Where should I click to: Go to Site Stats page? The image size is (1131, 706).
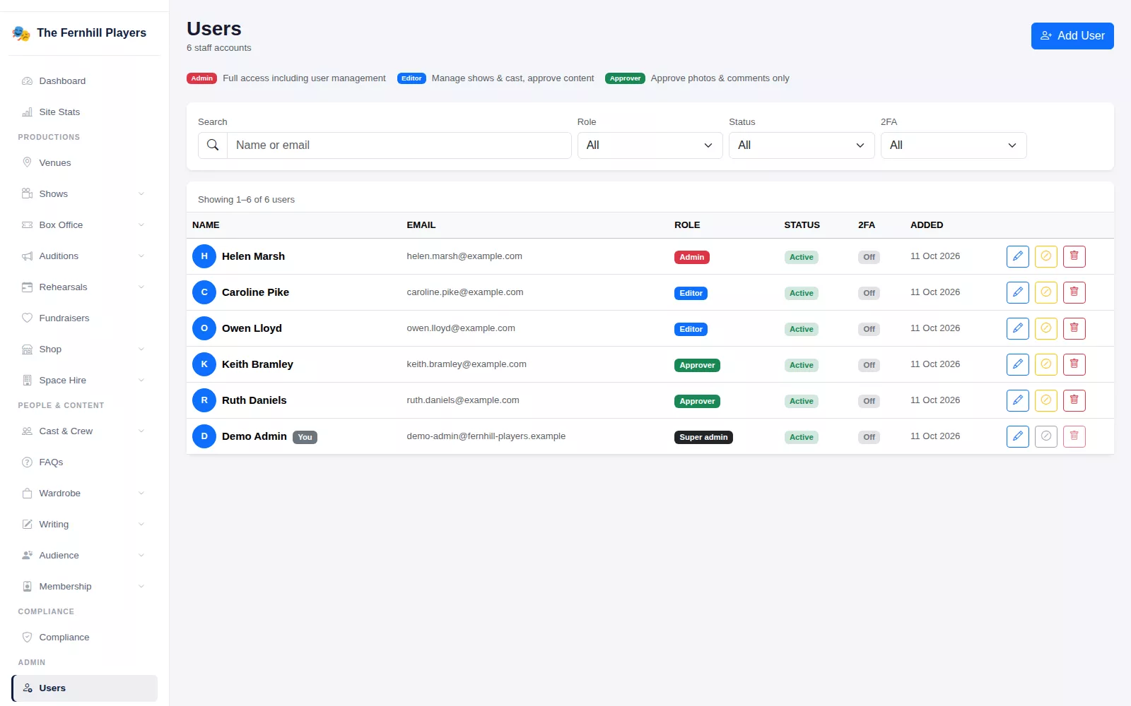point(84,112)
